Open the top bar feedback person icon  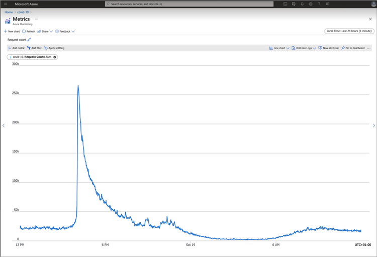327,4
